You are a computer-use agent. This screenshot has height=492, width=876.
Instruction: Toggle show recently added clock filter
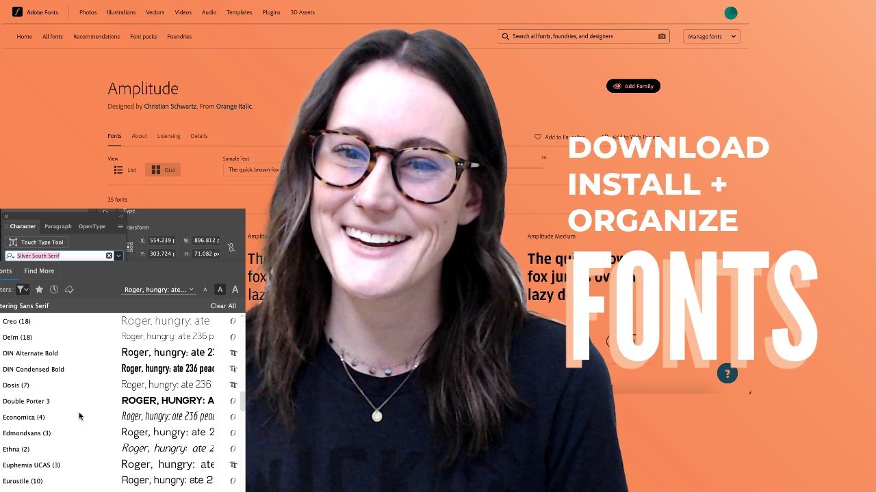tap(54, 290)
